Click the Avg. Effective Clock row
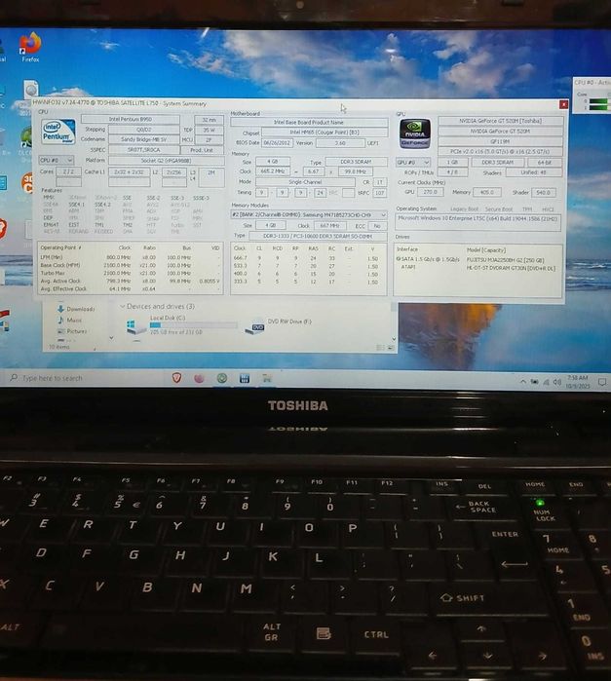Viewport: 611px width, 681px height. [x=130, y=288]
